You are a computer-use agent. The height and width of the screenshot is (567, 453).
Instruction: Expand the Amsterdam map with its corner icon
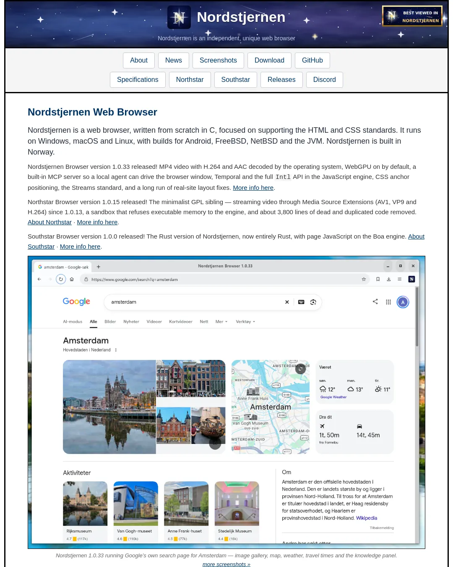point(300,369)
